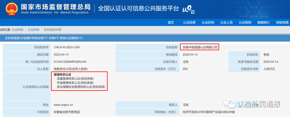Select registered capital value 500
The image size is (290, 117).
coord(185,69)
